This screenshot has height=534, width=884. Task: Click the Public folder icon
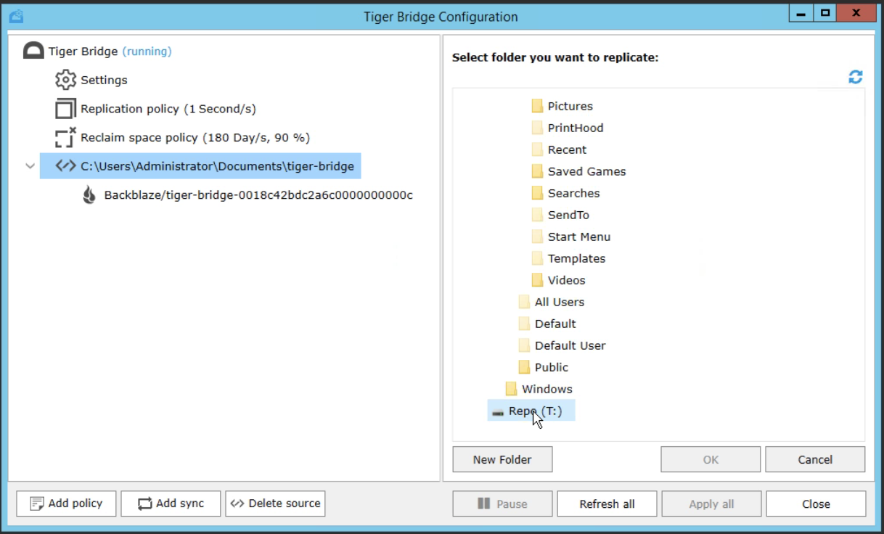point(524,367)
